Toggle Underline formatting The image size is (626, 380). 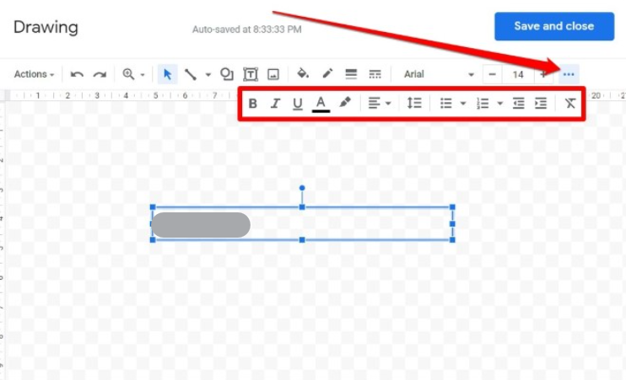point(298,104)
